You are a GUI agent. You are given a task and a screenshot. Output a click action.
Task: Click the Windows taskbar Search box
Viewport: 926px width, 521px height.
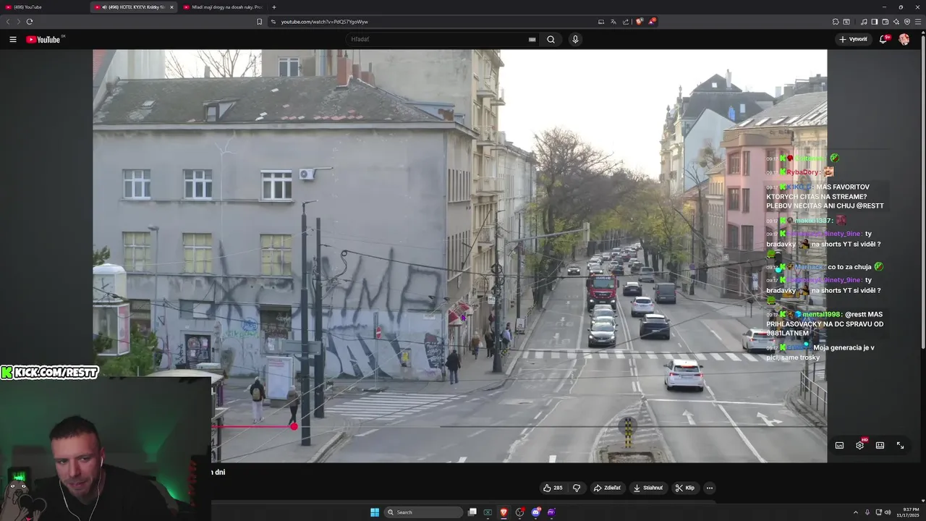[423, 512]
